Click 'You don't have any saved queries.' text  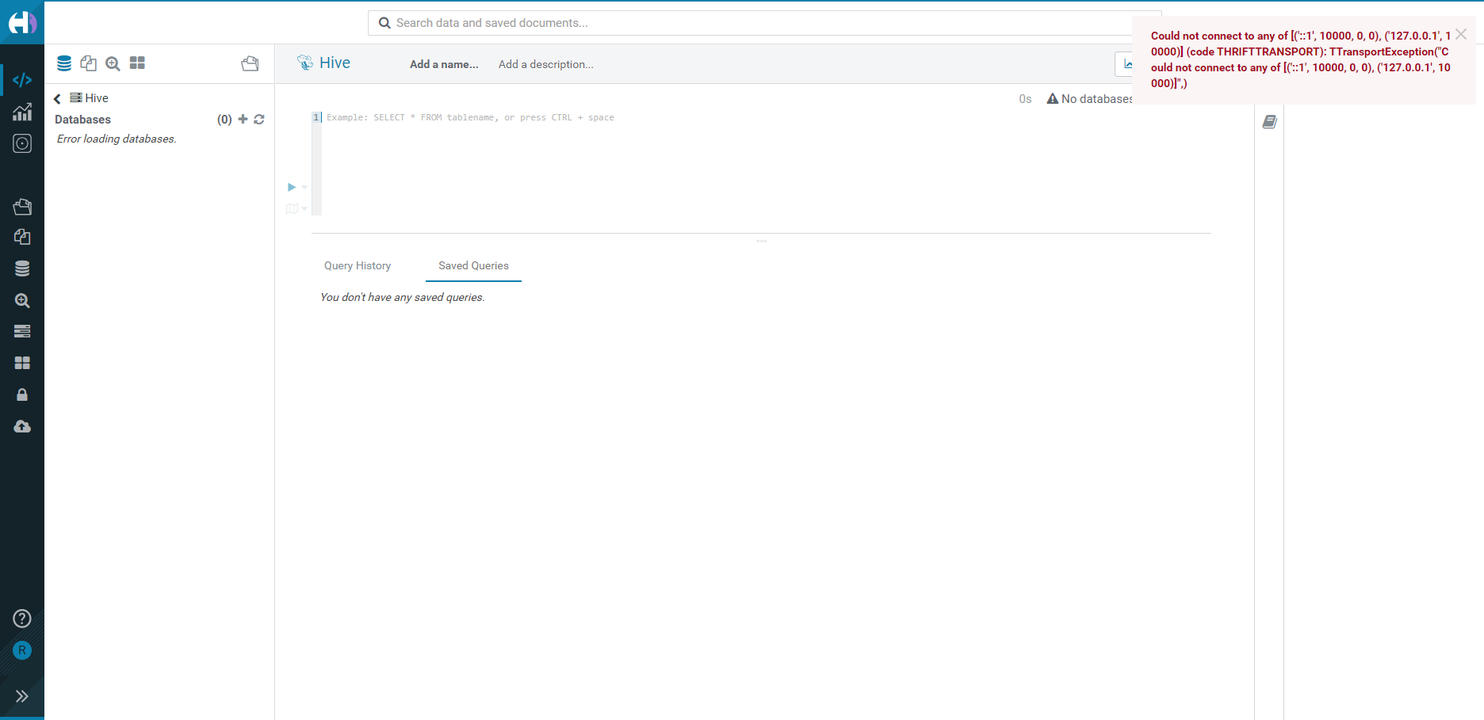click(x=403, y=297)
